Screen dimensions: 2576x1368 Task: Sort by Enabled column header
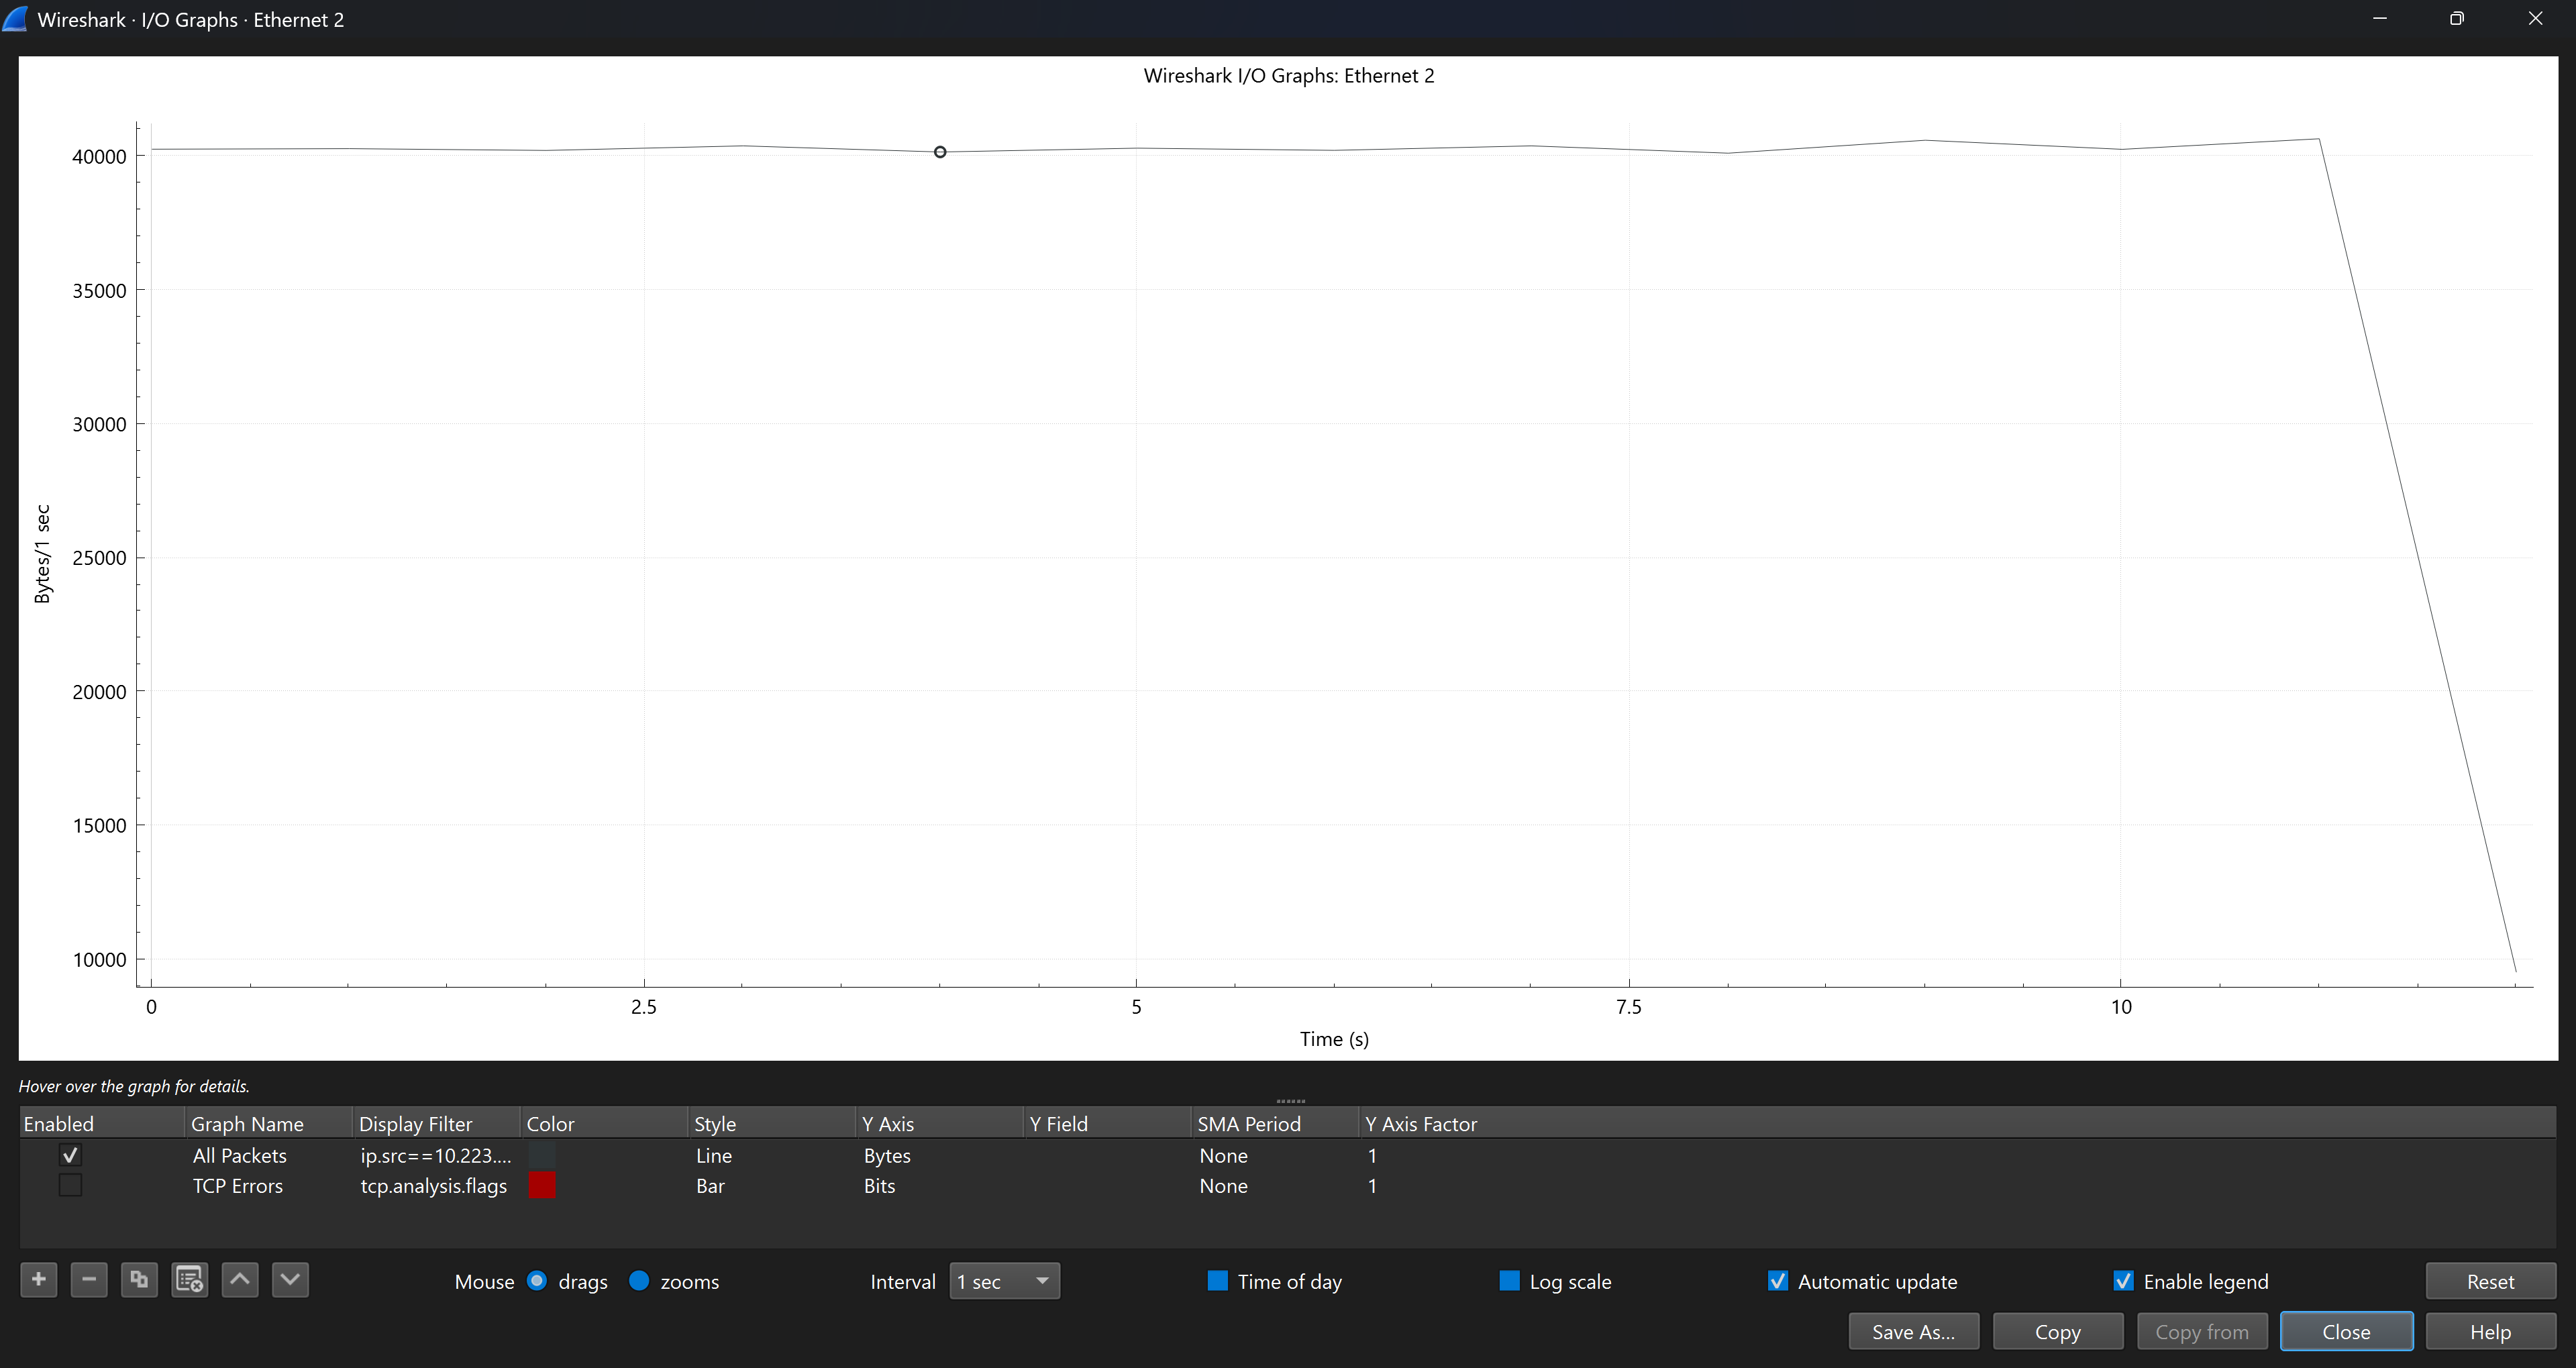[102, 1123]
